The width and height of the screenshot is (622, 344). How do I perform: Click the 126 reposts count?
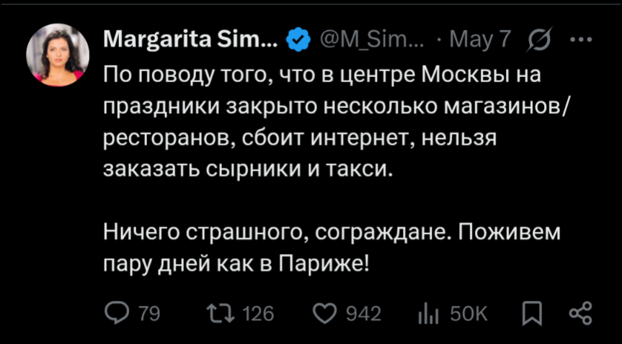click(258, 314)
